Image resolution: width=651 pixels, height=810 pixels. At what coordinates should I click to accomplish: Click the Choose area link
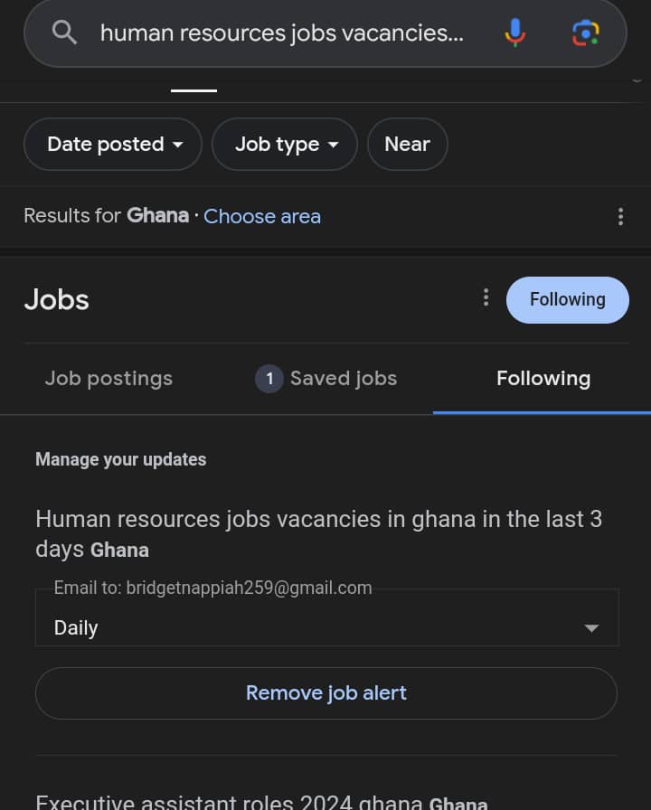point(262,216)
